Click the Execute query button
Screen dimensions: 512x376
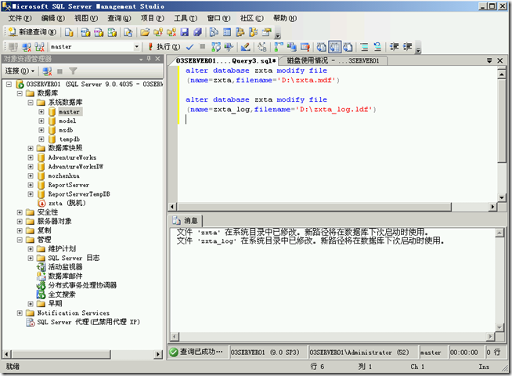(164, 47)
